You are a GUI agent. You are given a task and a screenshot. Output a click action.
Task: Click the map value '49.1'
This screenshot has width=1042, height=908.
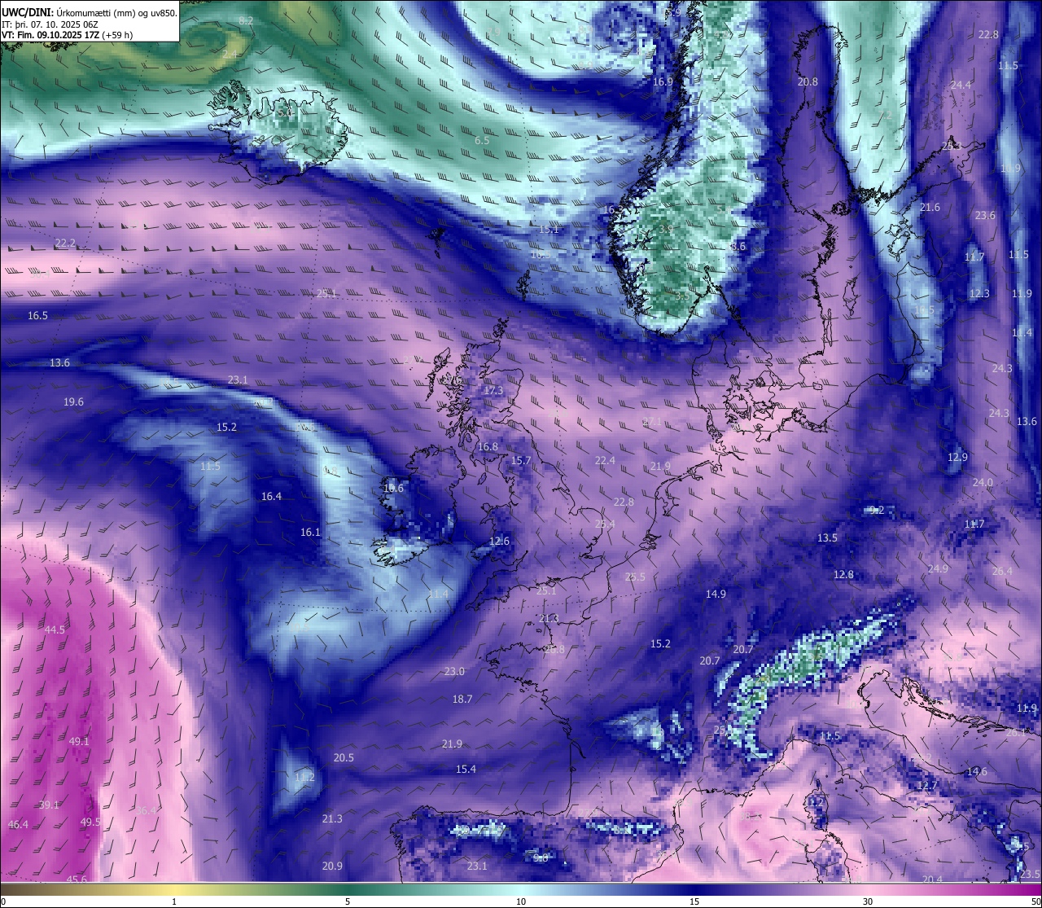click(79, 742)
